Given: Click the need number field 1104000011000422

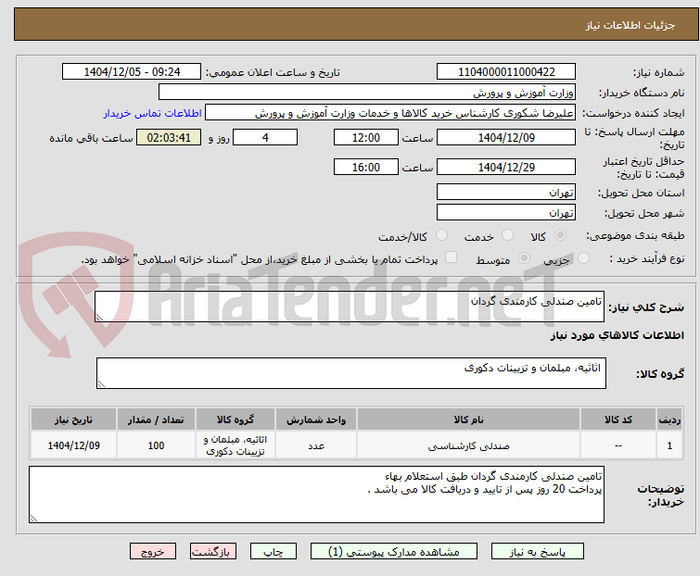Looking at the screenshot, I should coord(506,72).
